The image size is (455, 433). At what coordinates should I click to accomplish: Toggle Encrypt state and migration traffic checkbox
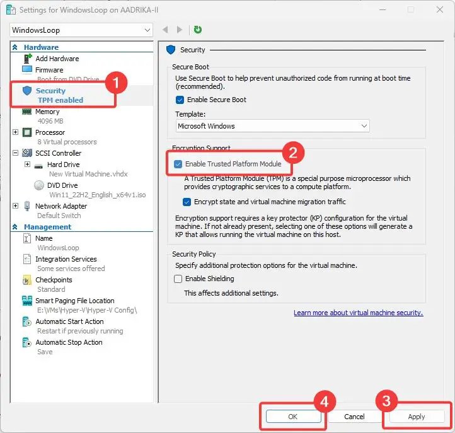tap(187, 202)
